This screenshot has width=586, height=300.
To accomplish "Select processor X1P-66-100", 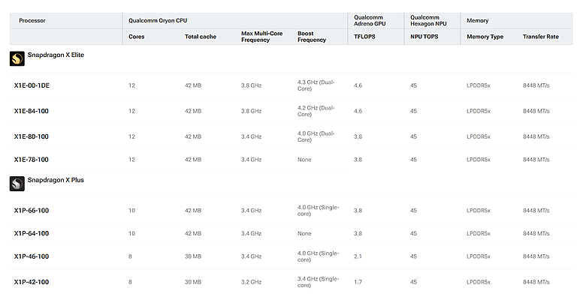I will 32,211.
